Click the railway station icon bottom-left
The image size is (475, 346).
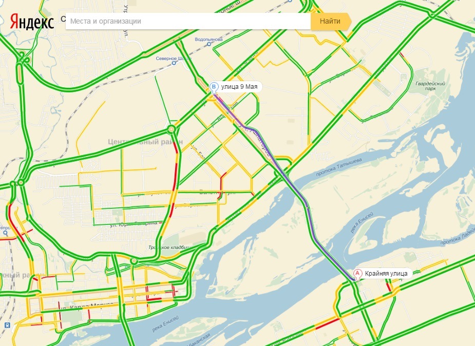(7, 325)
